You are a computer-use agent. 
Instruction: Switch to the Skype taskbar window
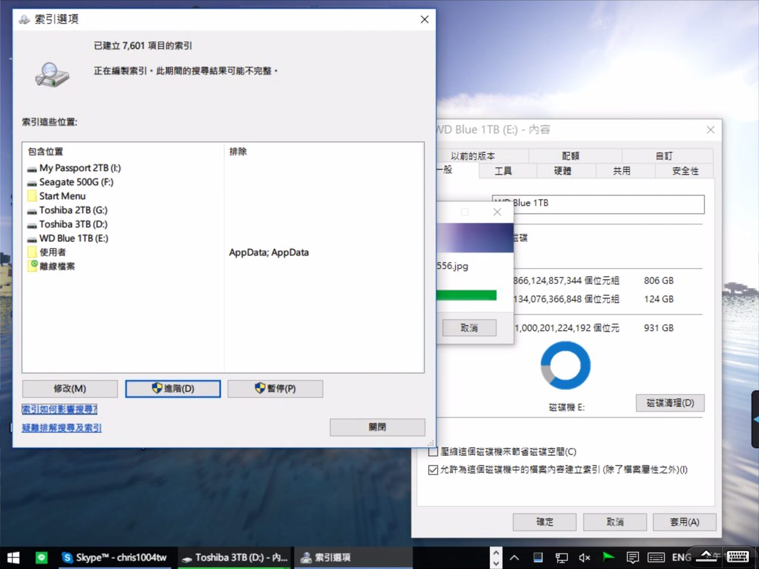click(116, 558)
